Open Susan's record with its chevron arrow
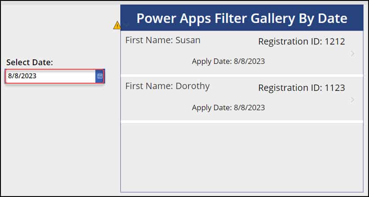The height and width of the screenshot is (197, 369). [x=352, y=54]
